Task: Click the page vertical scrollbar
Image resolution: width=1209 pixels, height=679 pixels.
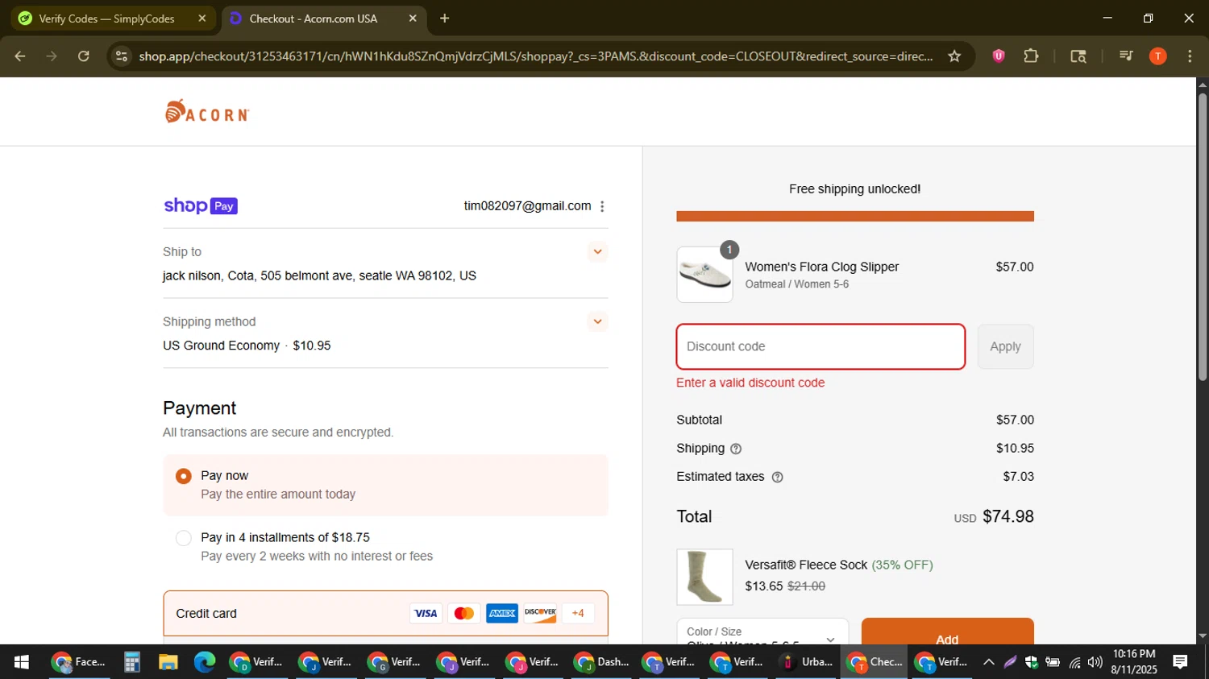Action: (1203, 238)
